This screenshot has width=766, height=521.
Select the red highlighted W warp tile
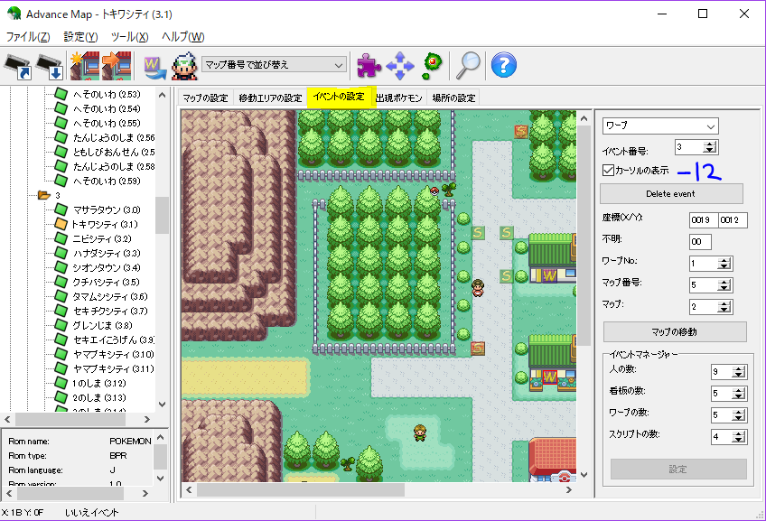(549, 377)
